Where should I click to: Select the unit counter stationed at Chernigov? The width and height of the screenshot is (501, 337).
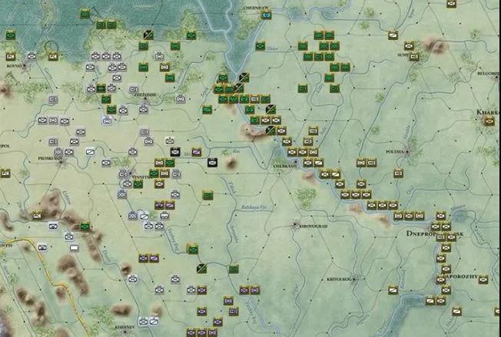tap(266, 15)
